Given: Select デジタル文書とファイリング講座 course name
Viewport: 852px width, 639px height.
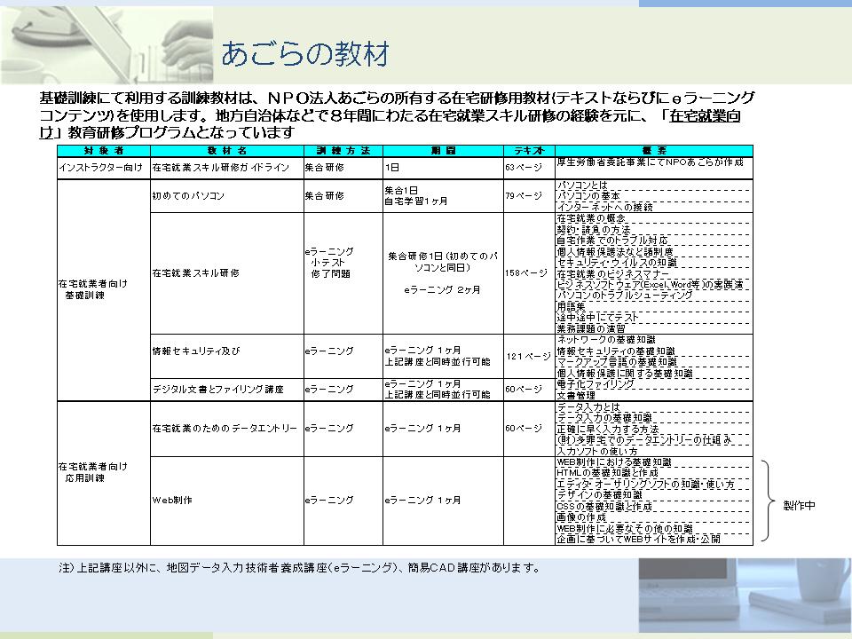Looking at the screenshot, I should pos(218,389).
